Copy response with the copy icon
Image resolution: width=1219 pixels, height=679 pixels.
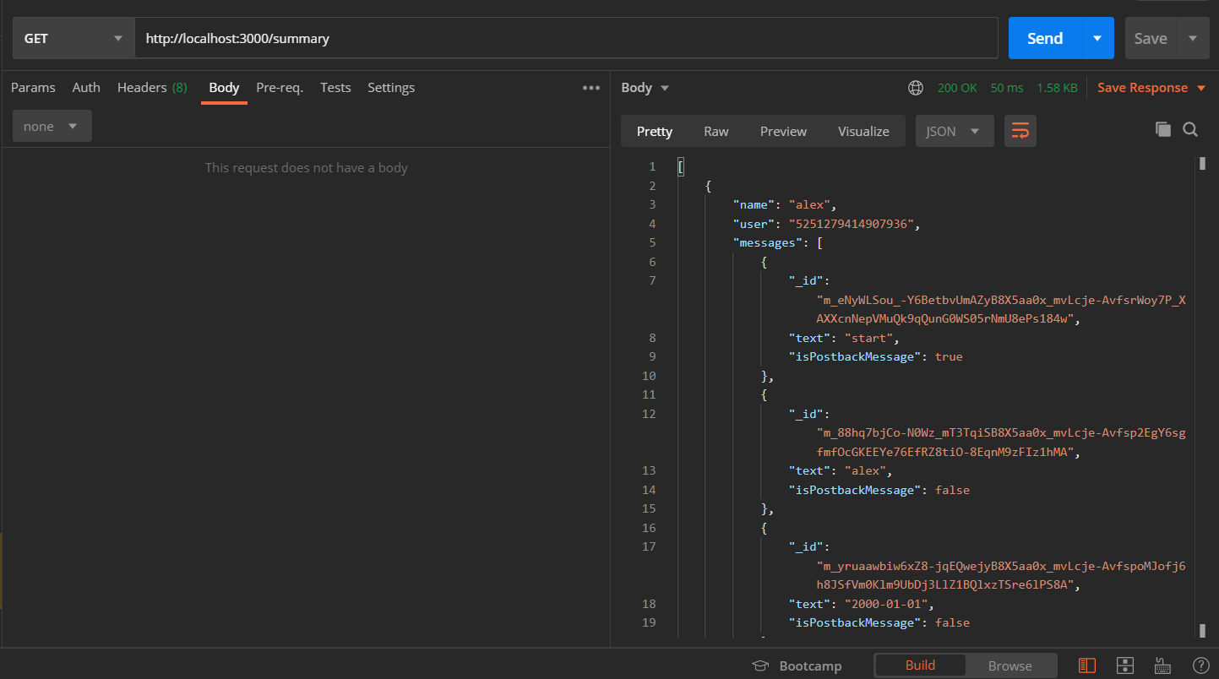pos(1163,129)
